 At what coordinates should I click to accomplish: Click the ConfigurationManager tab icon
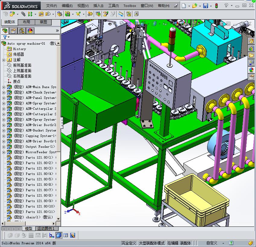21,31
